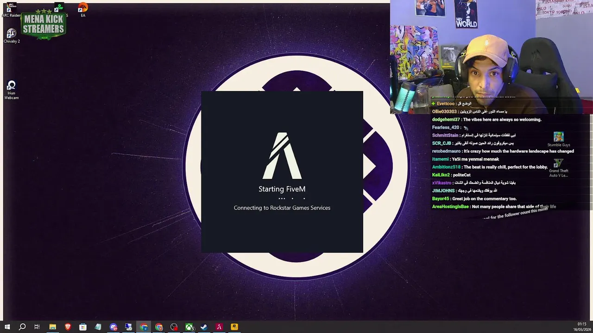This screenshot has height=333, width=593.
Task: Open Task View in the taskbar
Action: point(37,327)
